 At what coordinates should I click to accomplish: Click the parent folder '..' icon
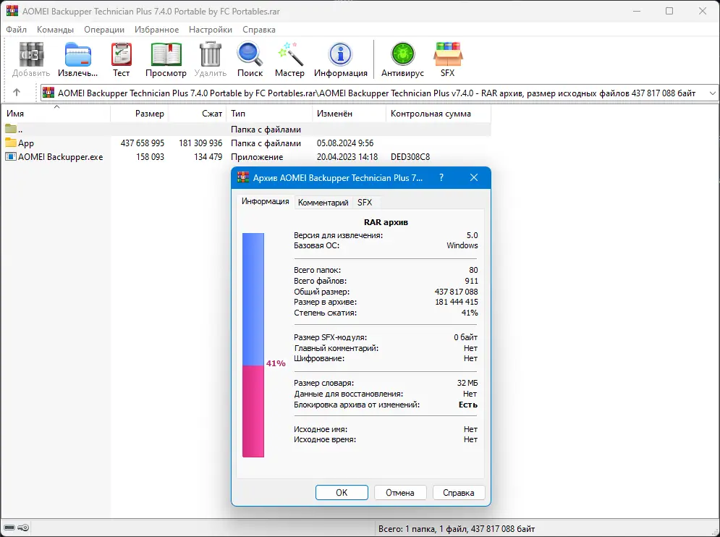pos(11,129)
